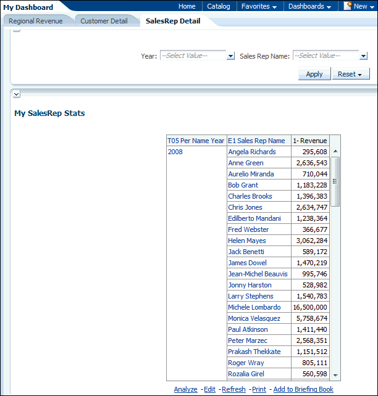Click the New document icon
This screenshot has height=396, width=378.
pyautogui.click(x=348, y=6)
